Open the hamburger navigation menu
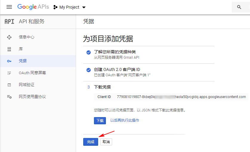This screenshot has width=250, height=152. [9, 7]
